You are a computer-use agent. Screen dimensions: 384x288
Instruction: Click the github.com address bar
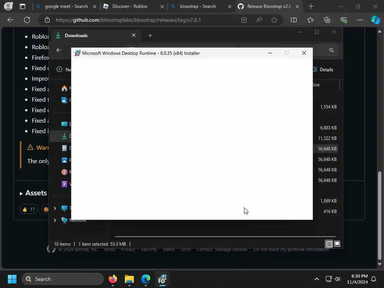tap(128, 20)
